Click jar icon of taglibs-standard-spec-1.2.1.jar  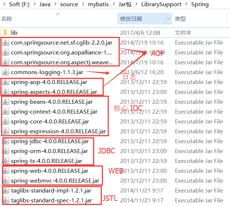(x=5, y=200)
